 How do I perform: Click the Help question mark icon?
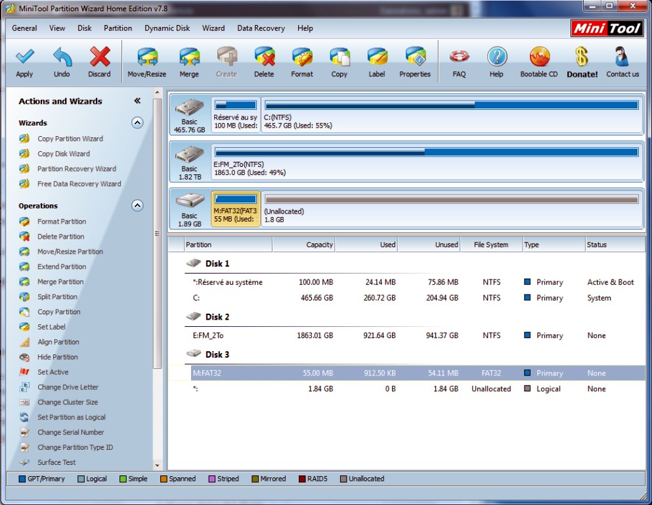coord(496,62)
